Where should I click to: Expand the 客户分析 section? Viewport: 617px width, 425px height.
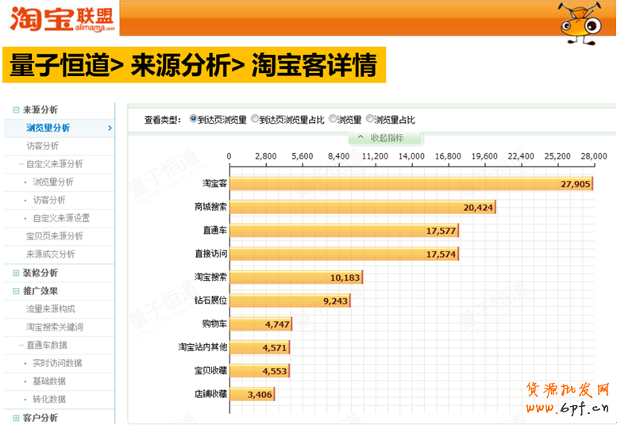click(x=16, y=418)
